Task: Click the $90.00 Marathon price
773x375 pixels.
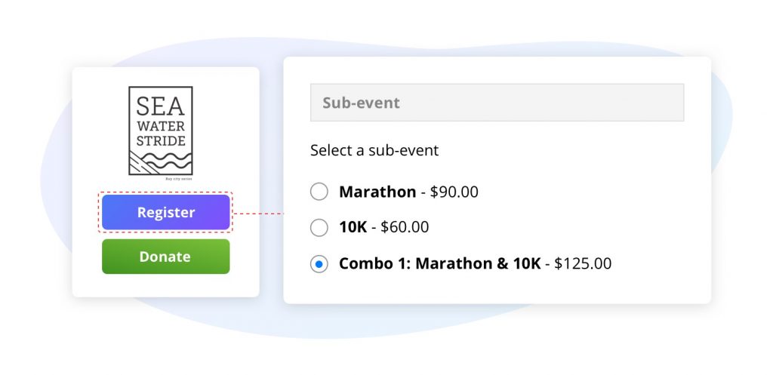Action: point(454,192)
